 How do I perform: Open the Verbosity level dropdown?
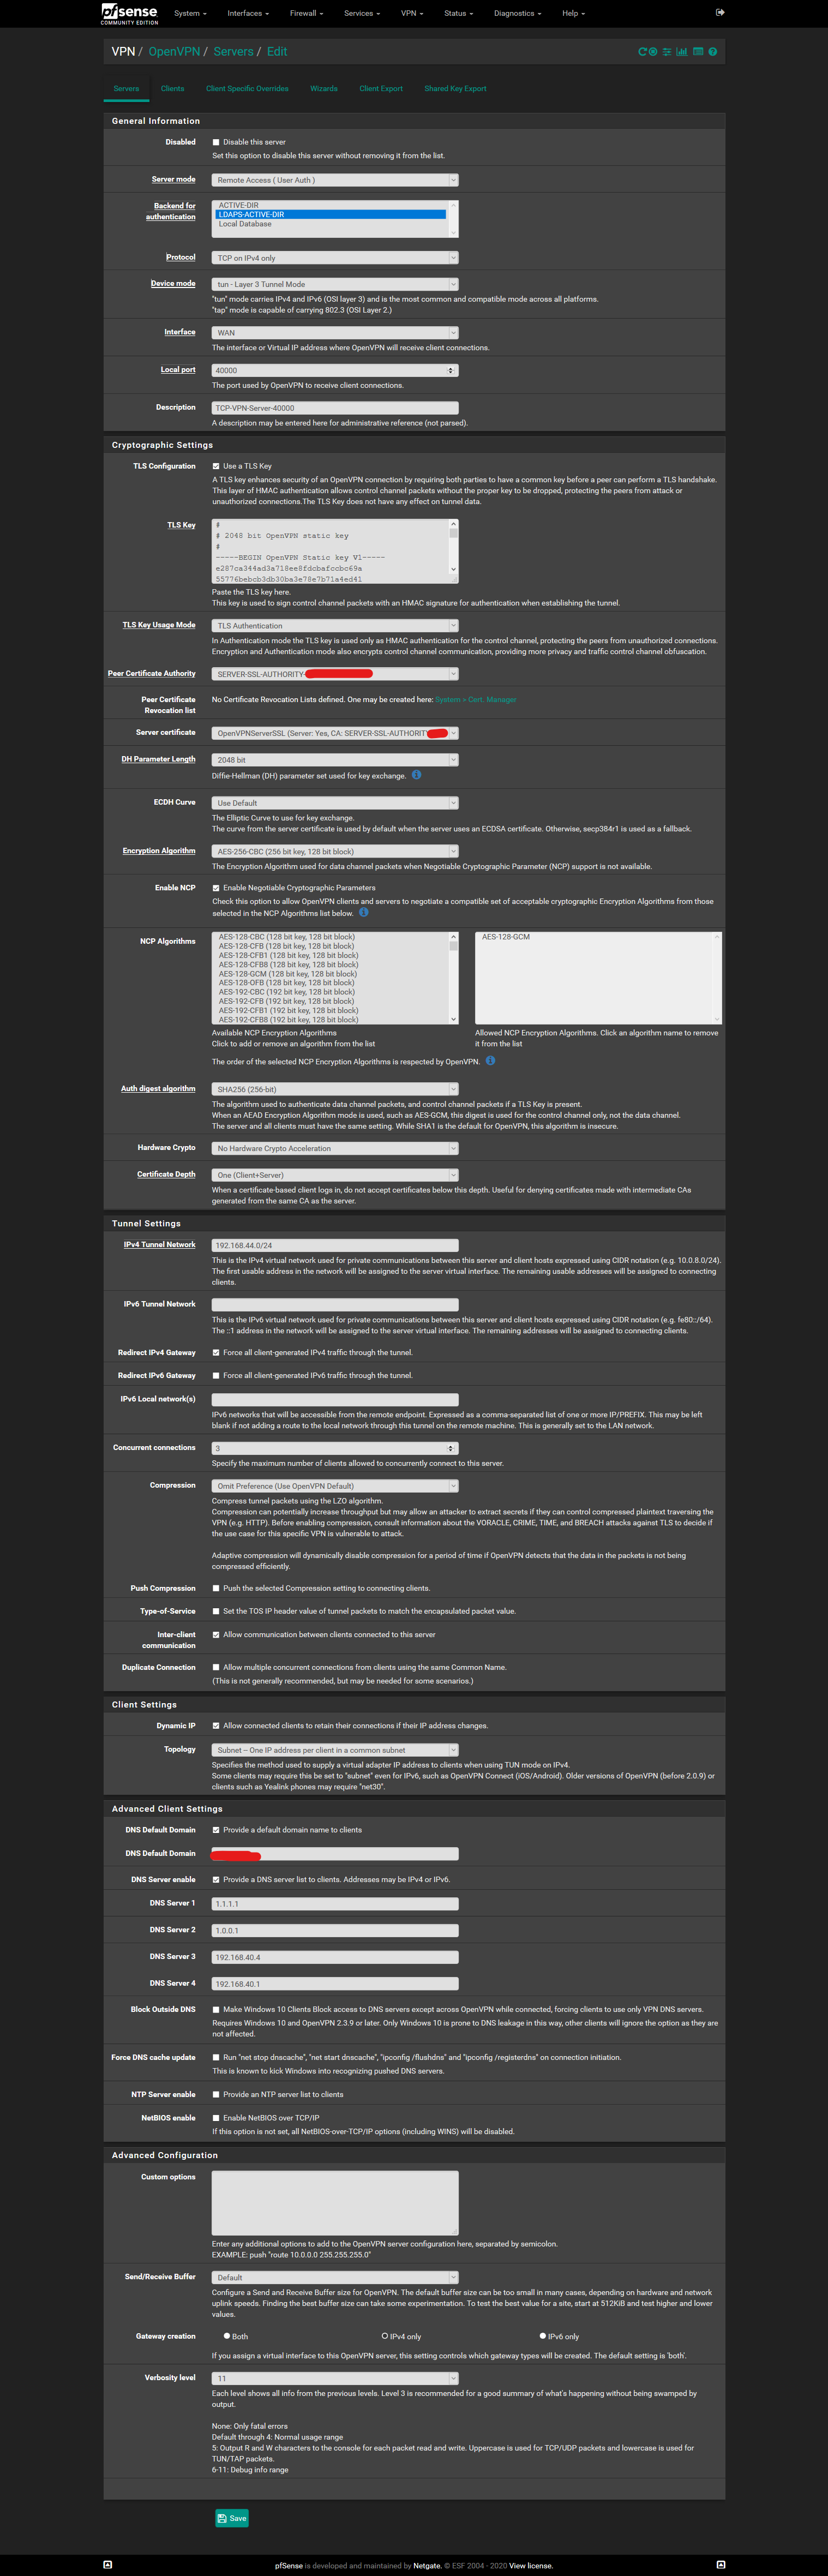pos(335,2378)
